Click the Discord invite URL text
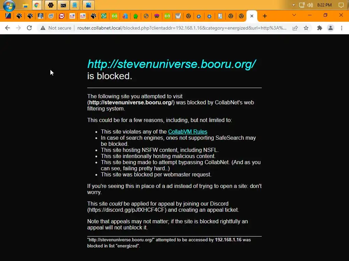 click(x=127, y=210)
